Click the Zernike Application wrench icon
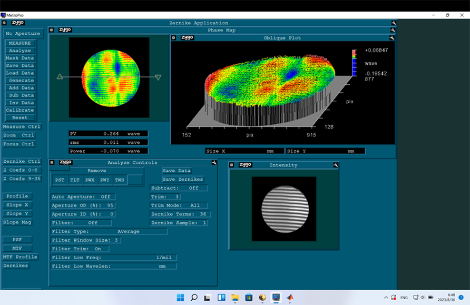Viewport: 470px width, 305px height. tap(393, 23)
